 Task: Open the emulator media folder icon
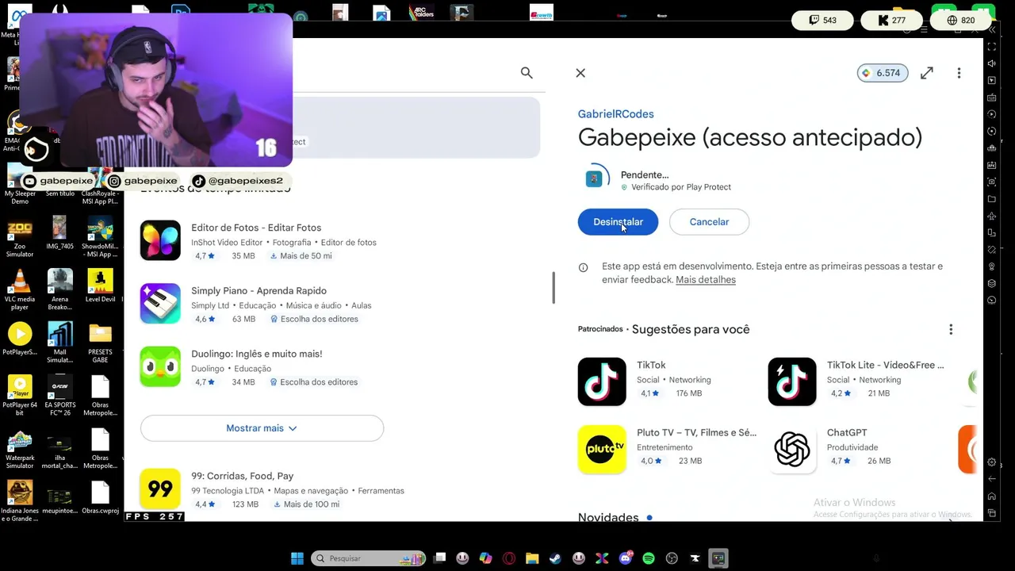coord(991,199)
